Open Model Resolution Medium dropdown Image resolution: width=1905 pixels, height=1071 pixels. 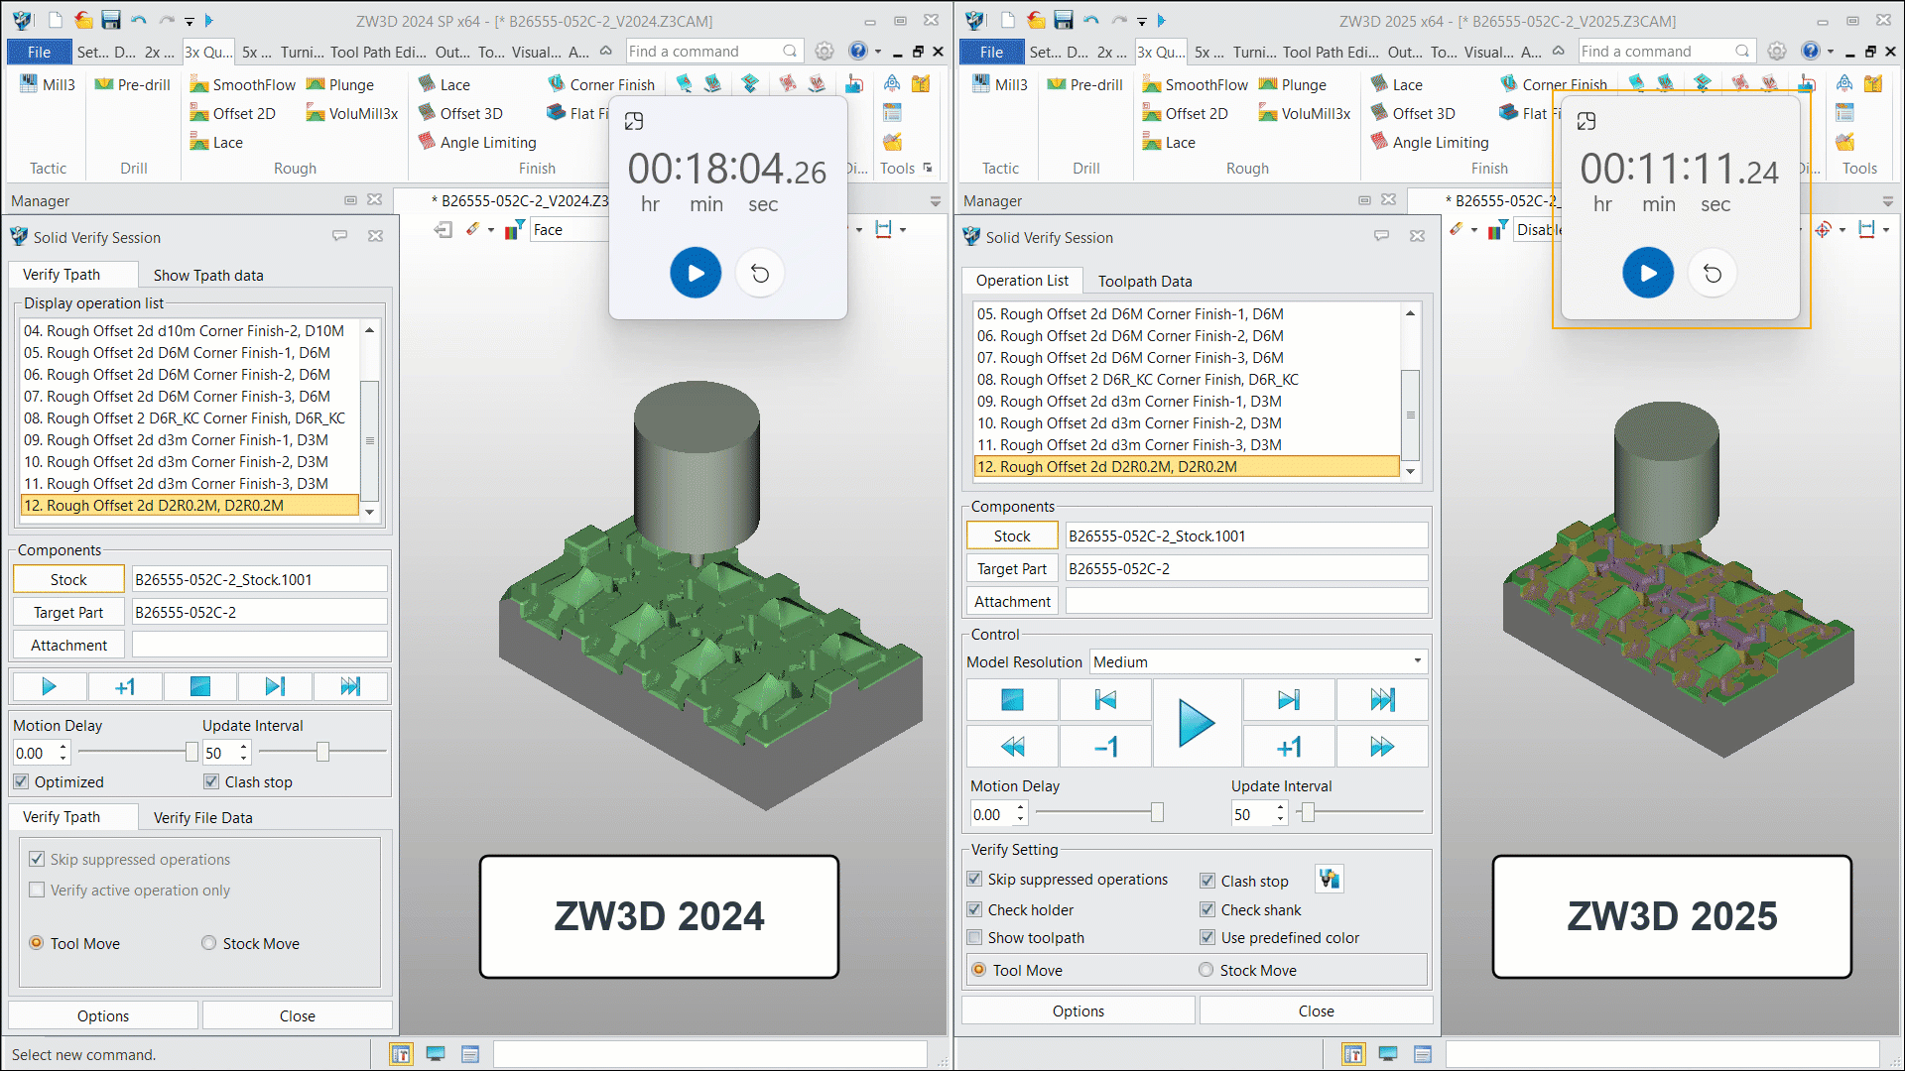1259,661
